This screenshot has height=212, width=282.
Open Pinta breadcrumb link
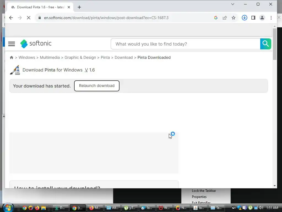105,57
